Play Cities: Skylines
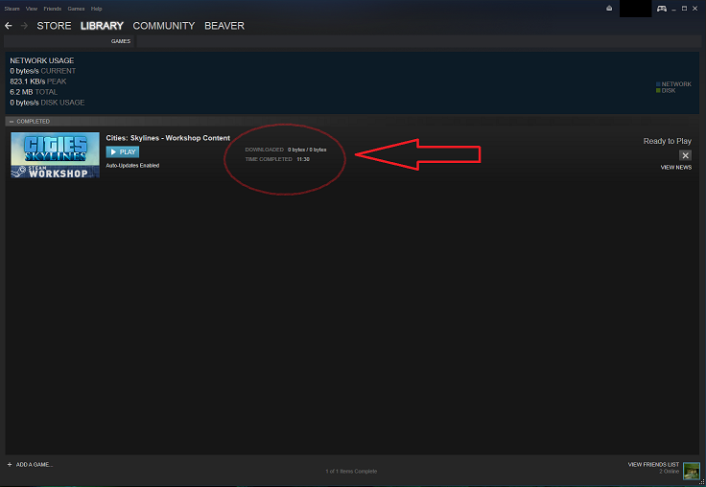 click(x=123, y=152)
